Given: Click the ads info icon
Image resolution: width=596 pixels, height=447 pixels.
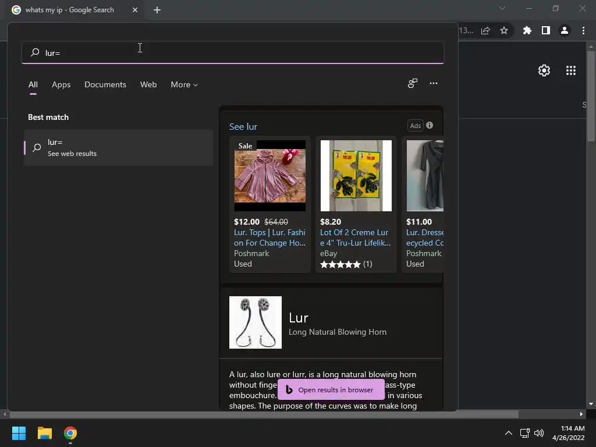Looking at the screenshot, I should 430,125.
